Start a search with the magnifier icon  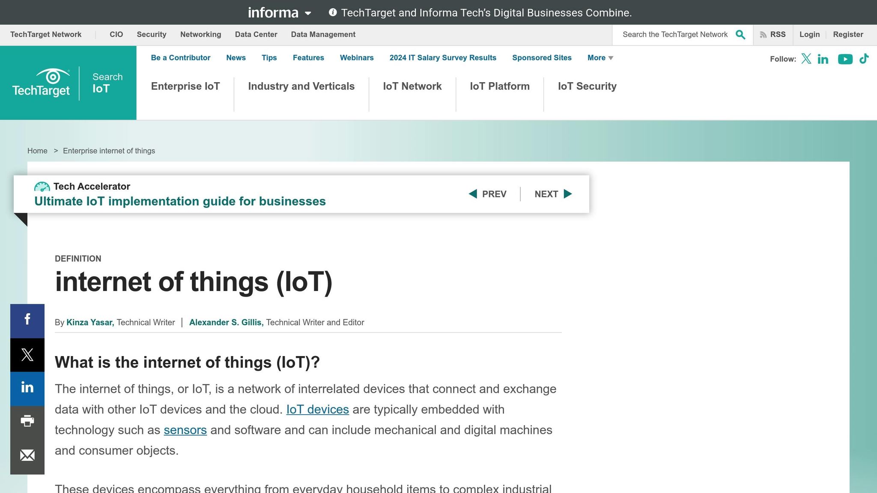click(x=740, y=34)
